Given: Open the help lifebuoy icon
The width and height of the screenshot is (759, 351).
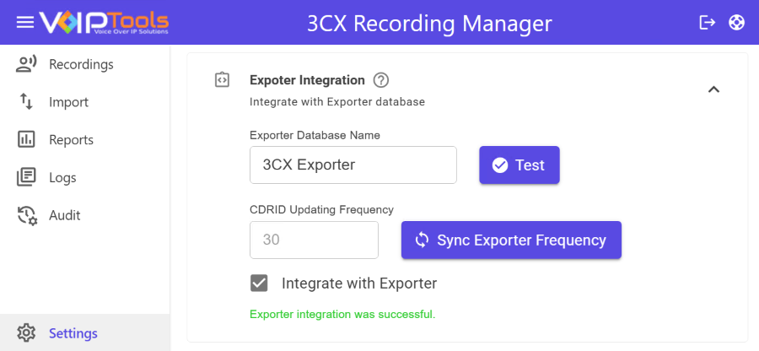Looking at the screenshot, I should (737, 22).
